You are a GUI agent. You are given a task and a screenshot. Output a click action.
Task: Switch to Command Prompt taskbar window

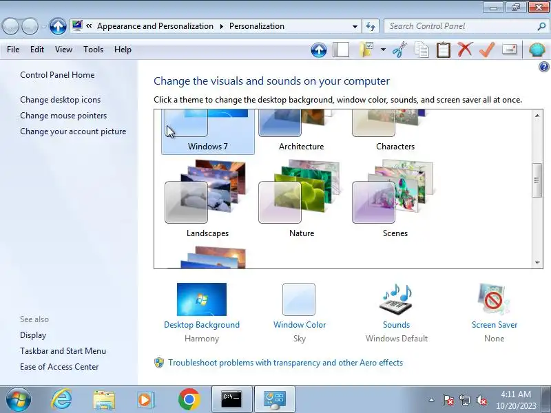231,399
